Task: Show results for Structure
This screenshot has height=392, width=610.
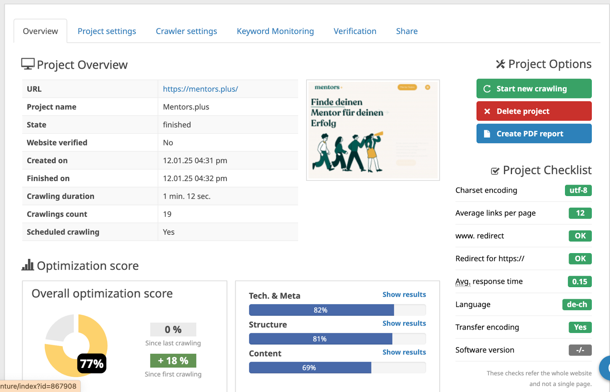Action: pos(404,323)
